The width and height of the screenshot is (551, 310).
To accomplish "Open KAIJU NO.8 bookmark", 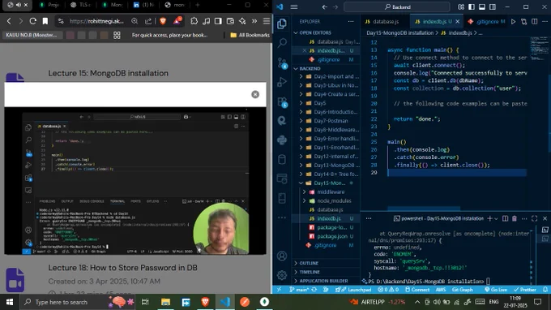I will (x=32, y=35).
